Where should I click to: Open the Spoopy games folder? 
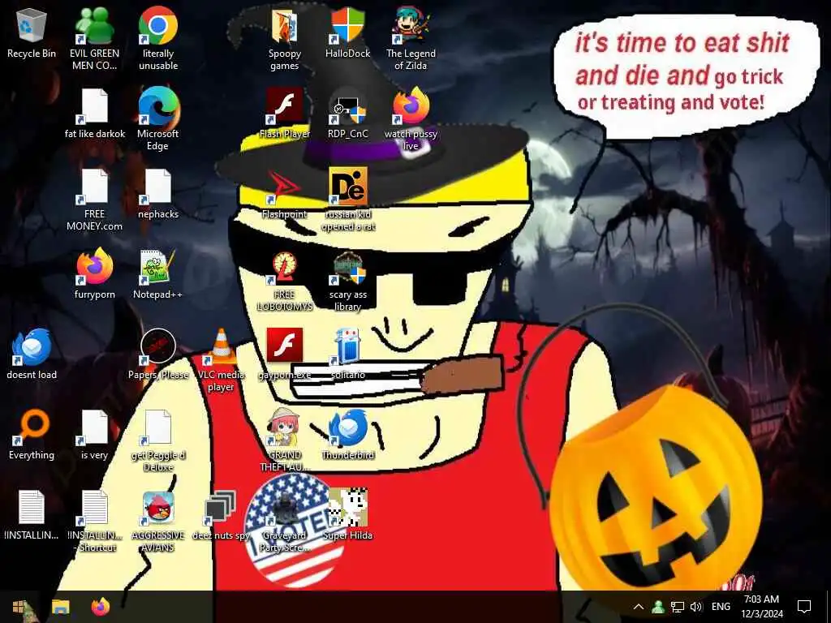tap(285, 40)
